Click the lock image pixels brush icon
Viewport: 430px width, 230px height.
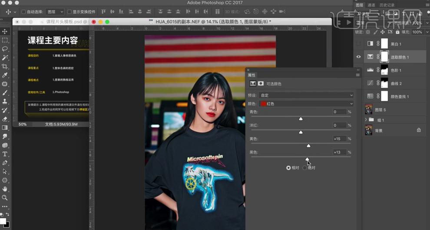pos(375,32)
